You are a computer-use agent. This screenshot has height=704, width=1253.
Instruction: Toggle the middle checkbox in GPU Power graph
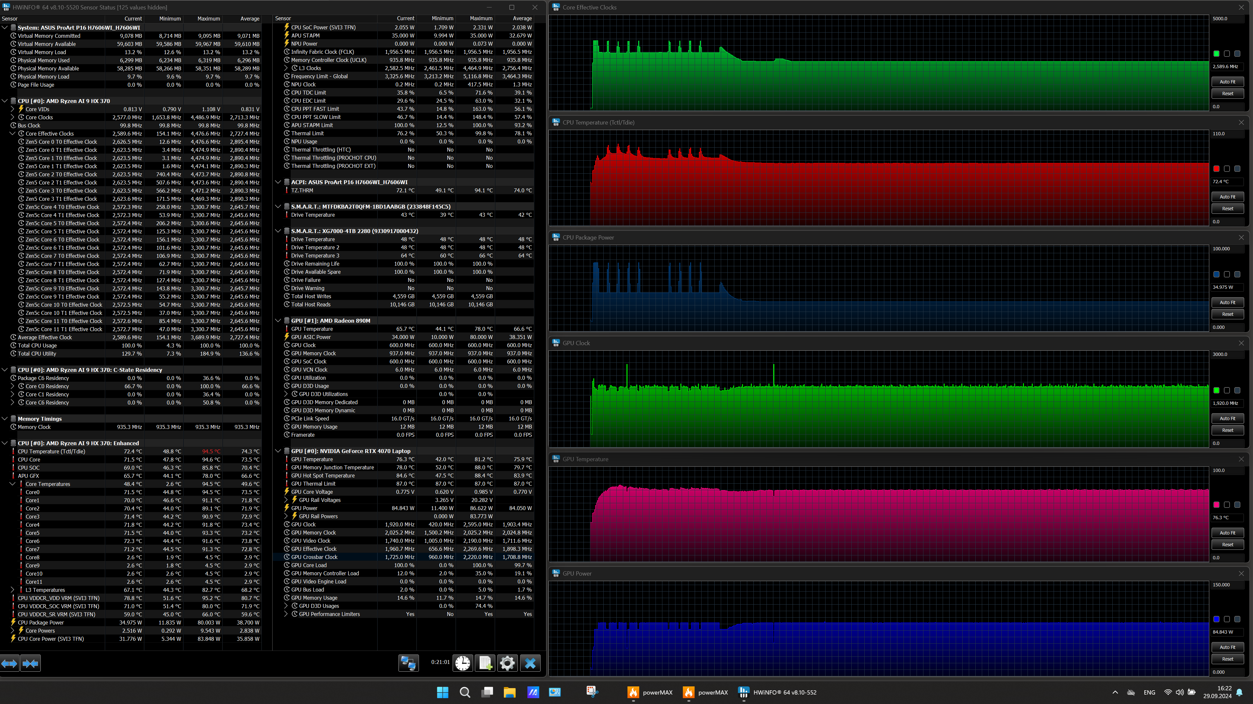coord(1227,620)
